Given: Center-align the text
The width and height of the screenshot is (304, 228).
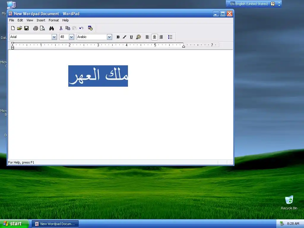Looking at the screenshot, I should (154, 37).
